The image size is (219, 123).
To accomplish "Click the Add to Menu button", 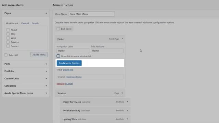I will tap(39, 55).
